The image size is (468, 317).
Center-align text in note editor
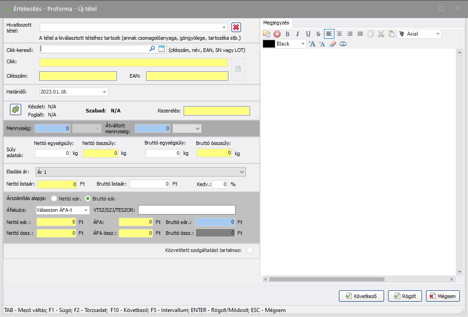click(339, 34)
